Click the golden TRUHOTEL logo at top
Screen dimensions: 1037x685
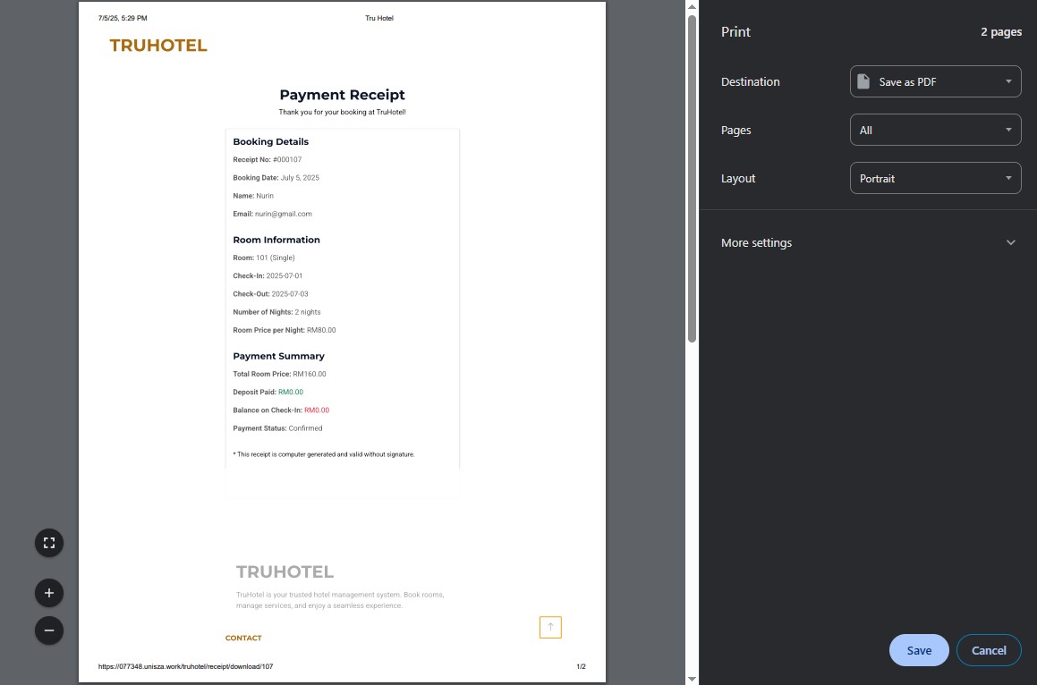point(158,46)
